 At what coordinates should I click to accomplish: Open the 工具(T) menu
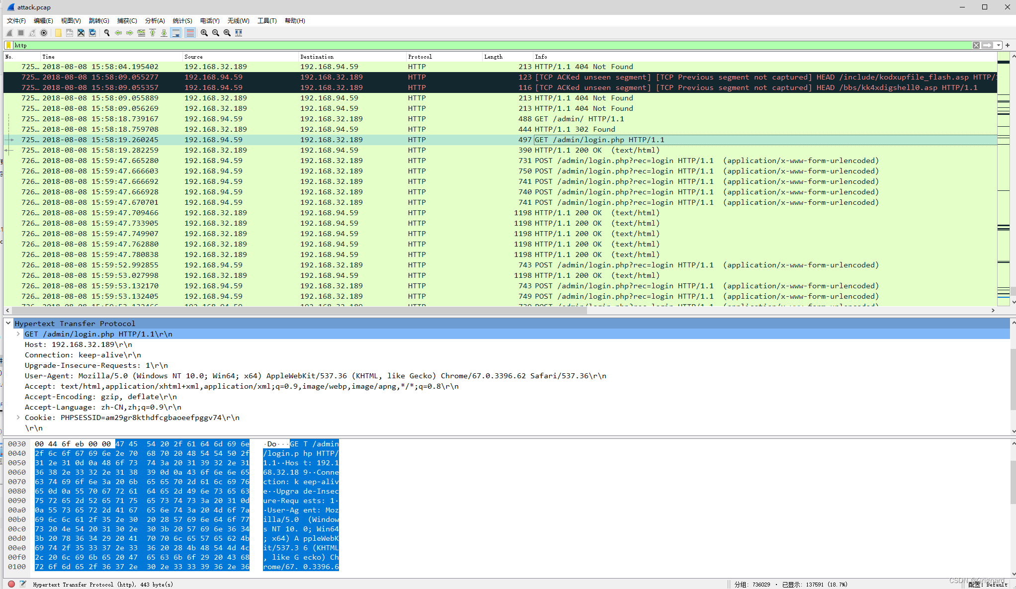[267, 20]
